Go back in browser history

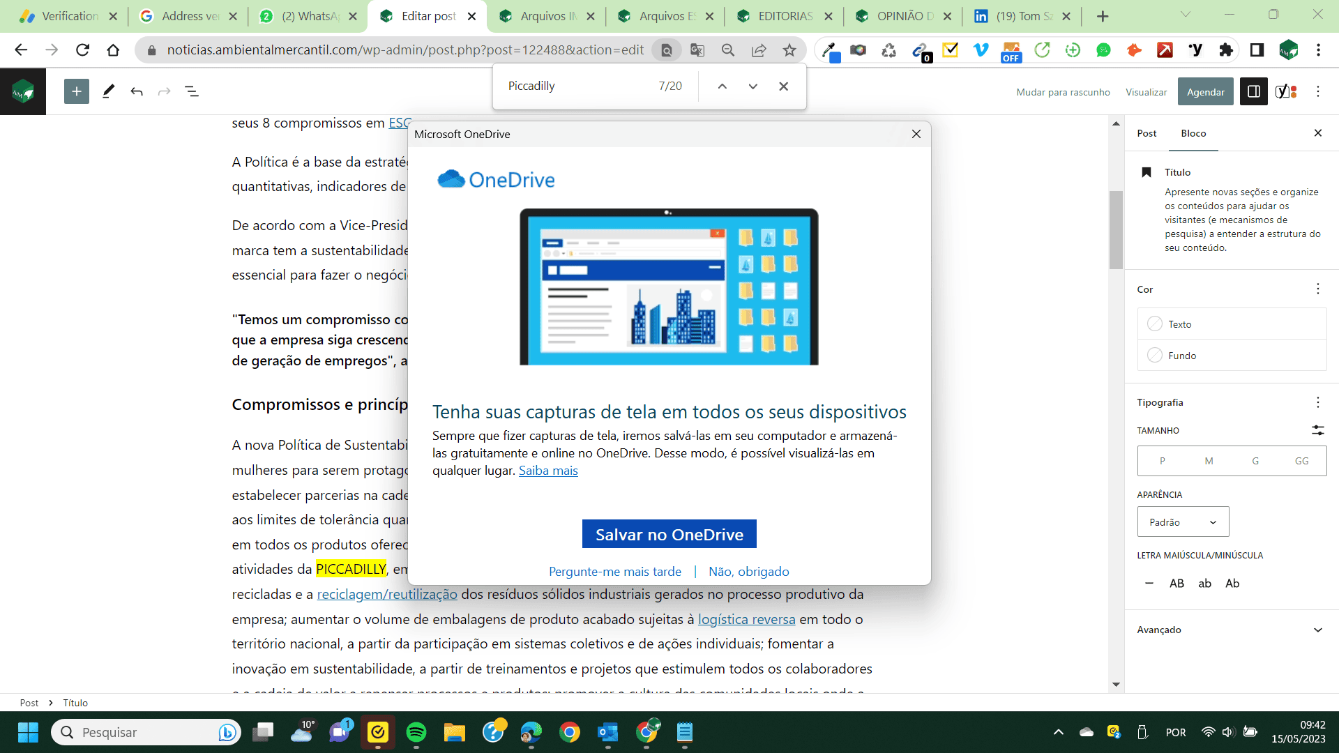21,50
